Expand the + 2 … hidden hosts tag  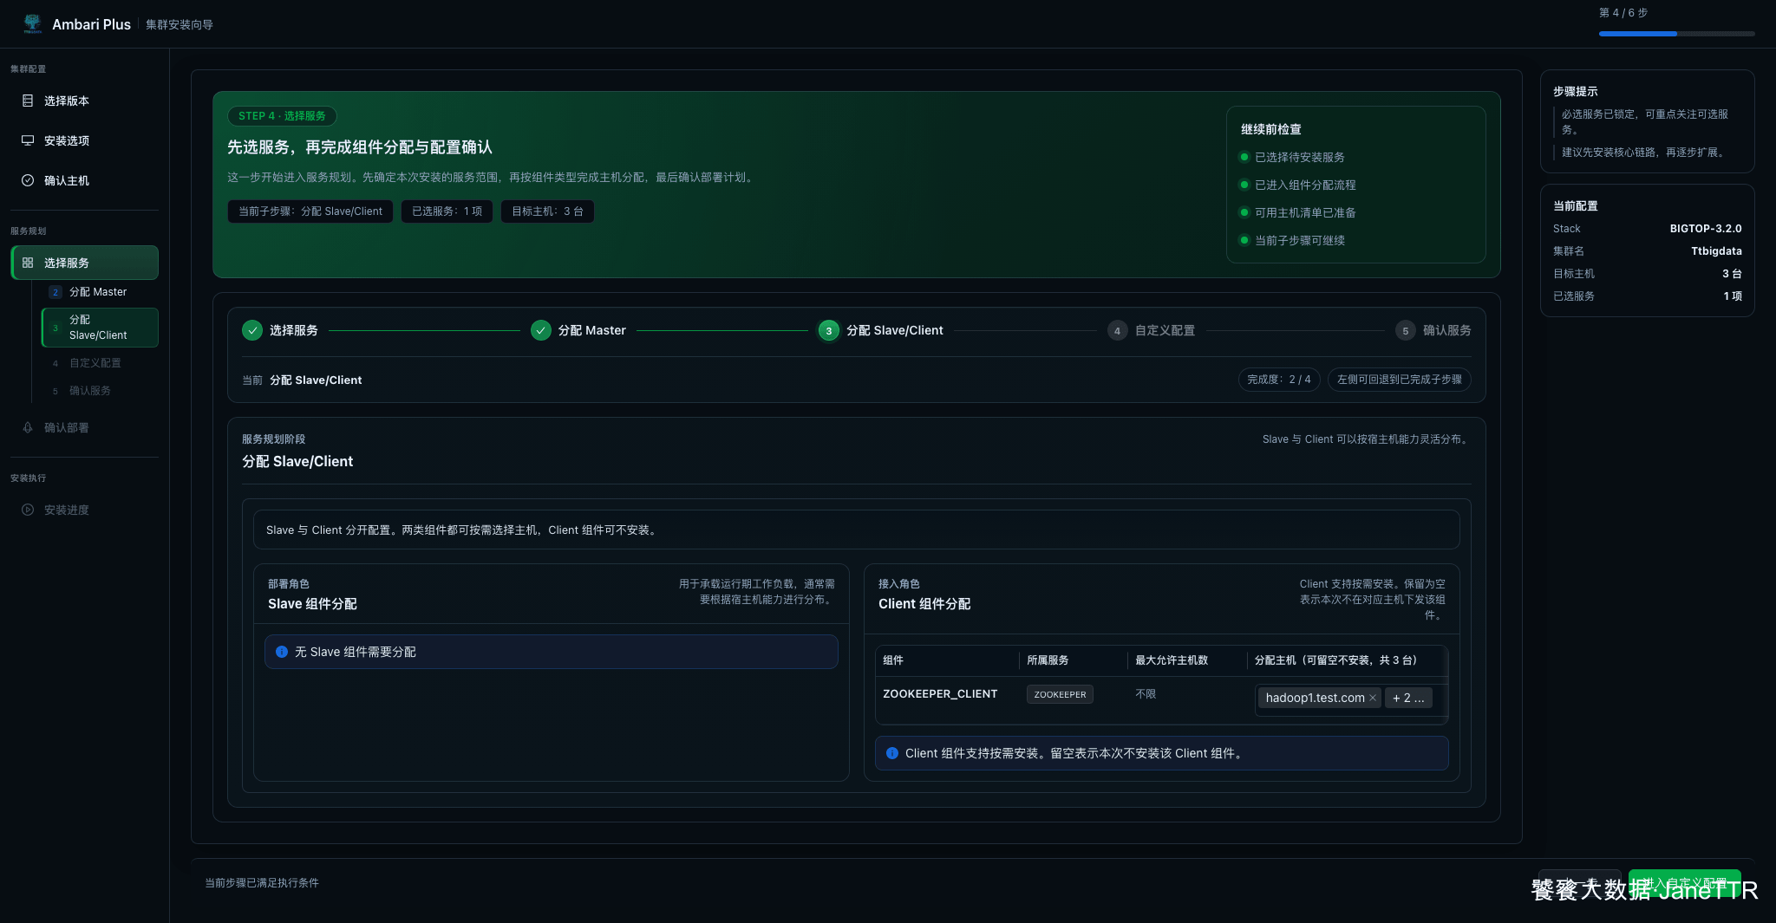pyautogui.click(x=1408, y=698)
